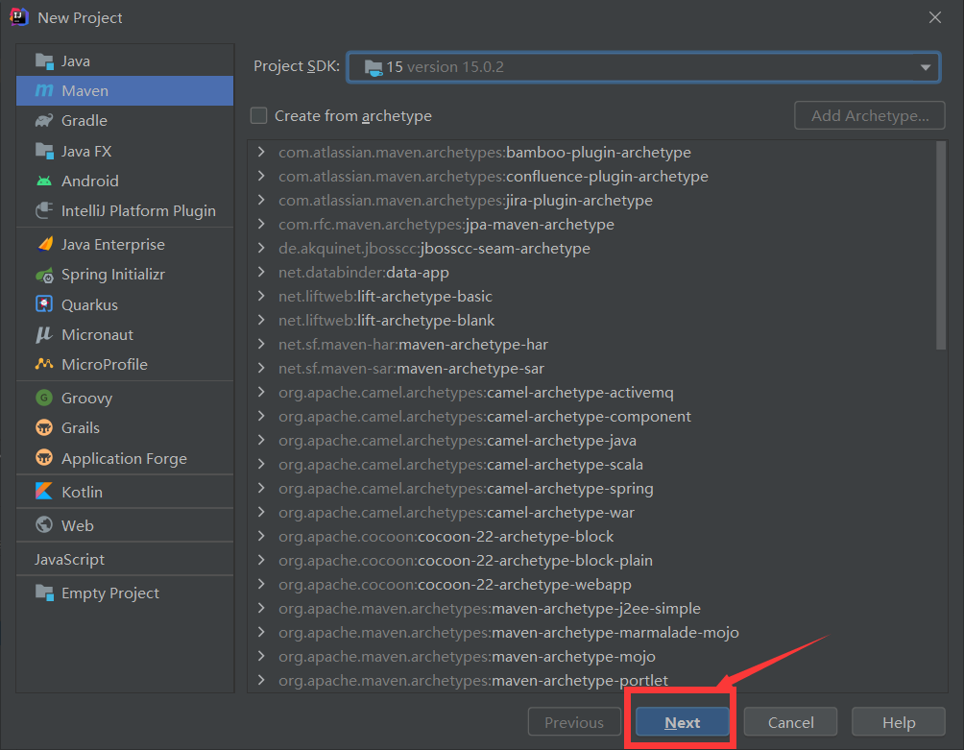Click the Gradle elephant icon

click(x=44, y=120)
